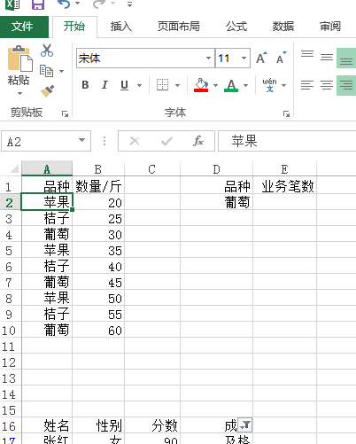Open the Copy options dropdown arrow

(x=61, y=71)
